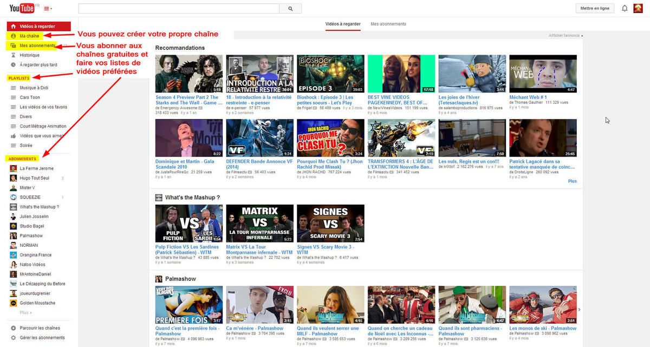This screenshot has width=650, height=347.
Task: Click Afficher l'annonce toggle
Action: pyautogui.click(x=565, y=35)
